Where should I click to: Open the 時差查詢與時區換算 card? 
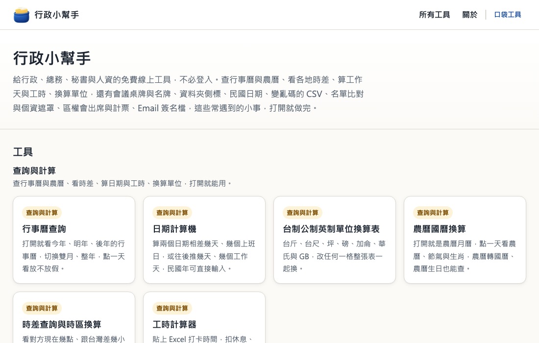(x=74, y=318)
